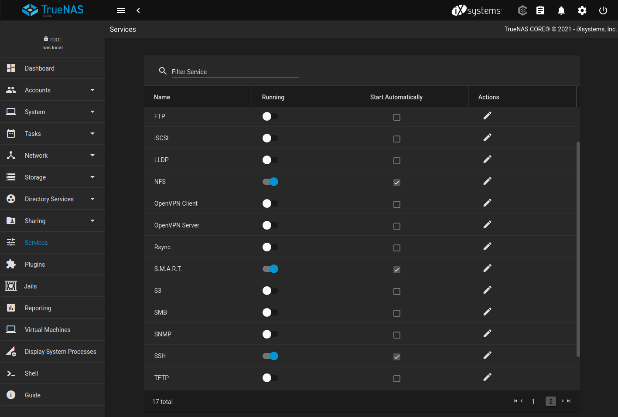This screenshot has width=618, height=417.
Task: Click the Power menu icon
Action: click(x=603, y=10)
